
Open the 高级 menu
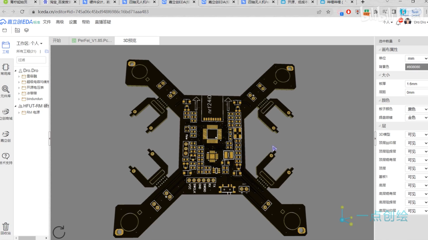(60, 22)
